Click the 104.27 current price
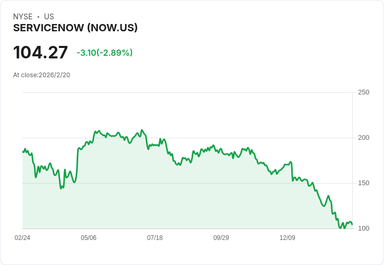The height and width of the screenshot is (265, 384). click(x=41, y=53)
